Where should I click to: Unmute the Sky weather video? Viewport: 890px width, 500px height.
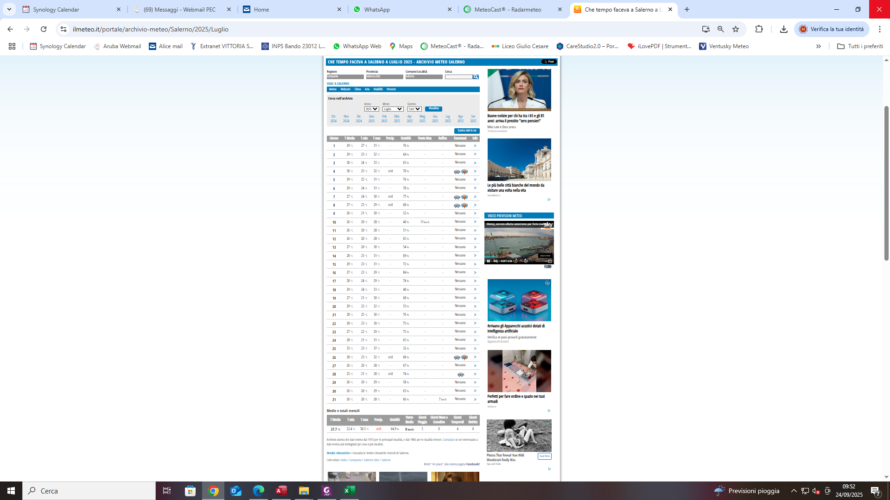click(496, 261)
